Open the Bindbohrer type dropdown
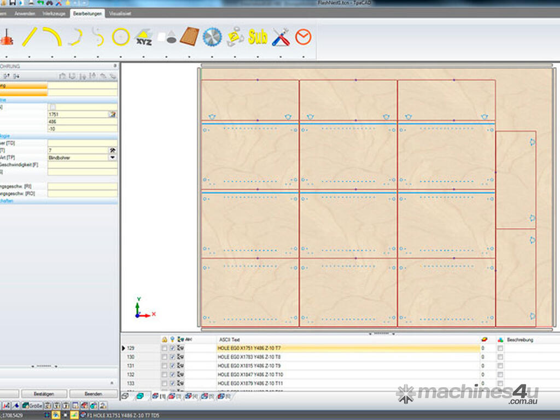 click(113, 157)
